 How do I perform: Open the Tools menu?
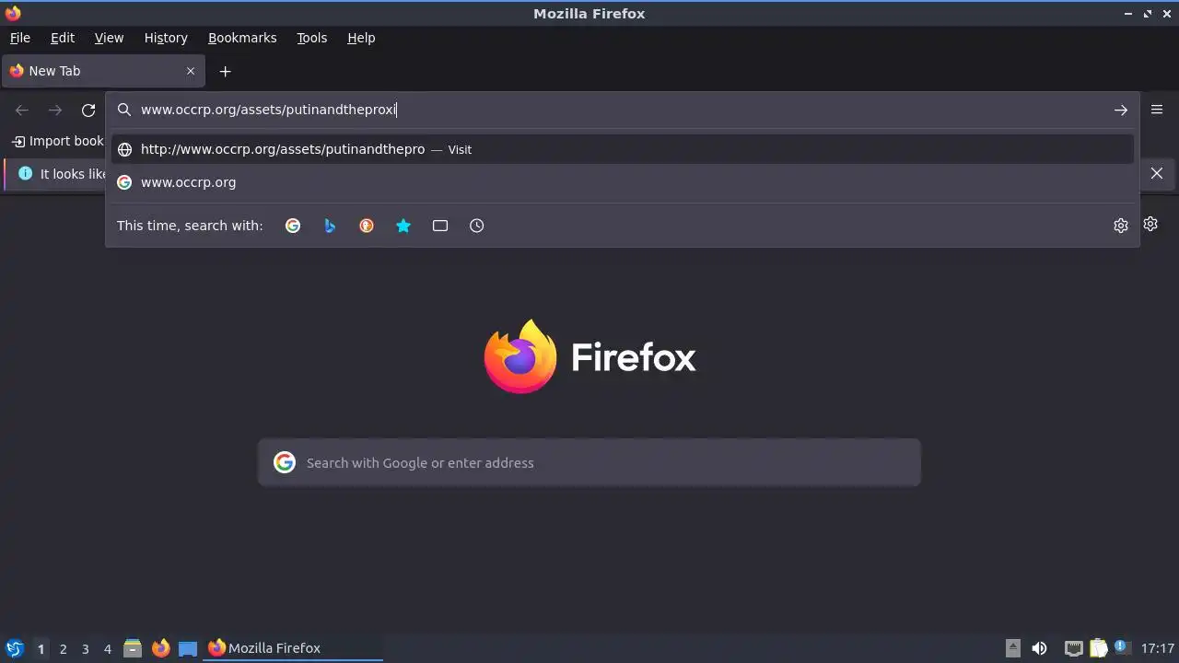pyautogui.click(x=312, y=38)
